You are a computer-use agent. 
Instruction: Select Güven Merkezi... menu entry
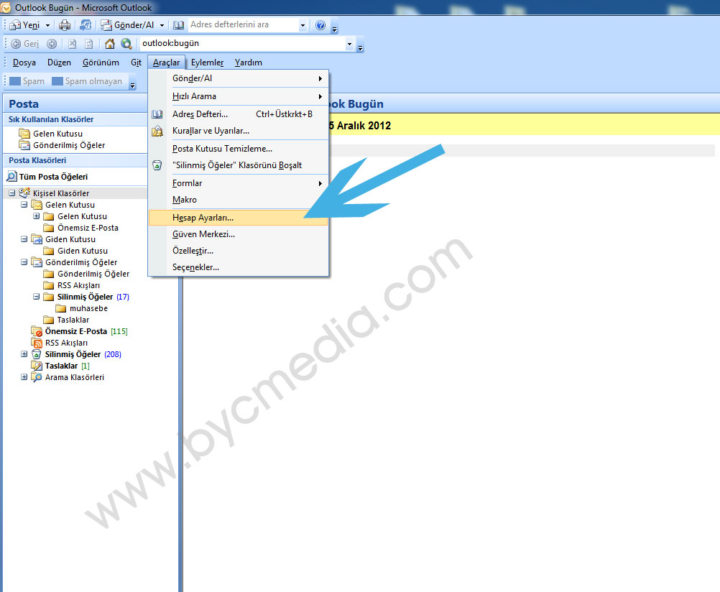[x=239, y=234]
